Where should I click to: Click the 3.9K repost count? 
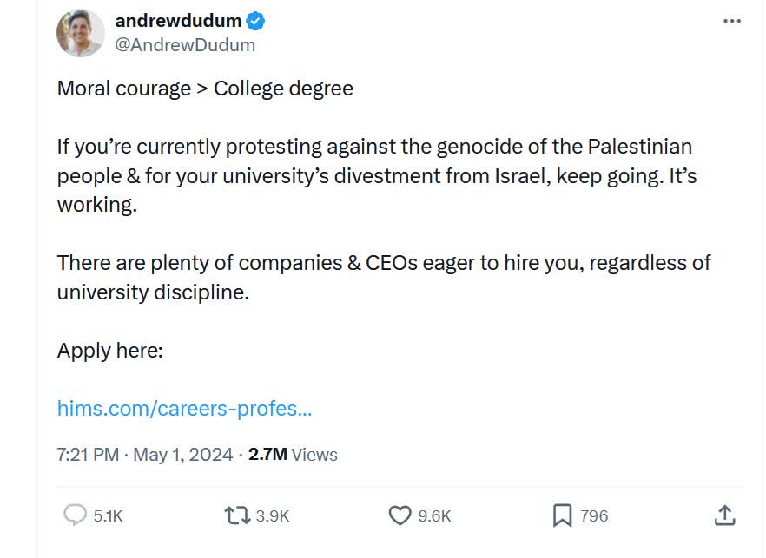pos(273,515)
